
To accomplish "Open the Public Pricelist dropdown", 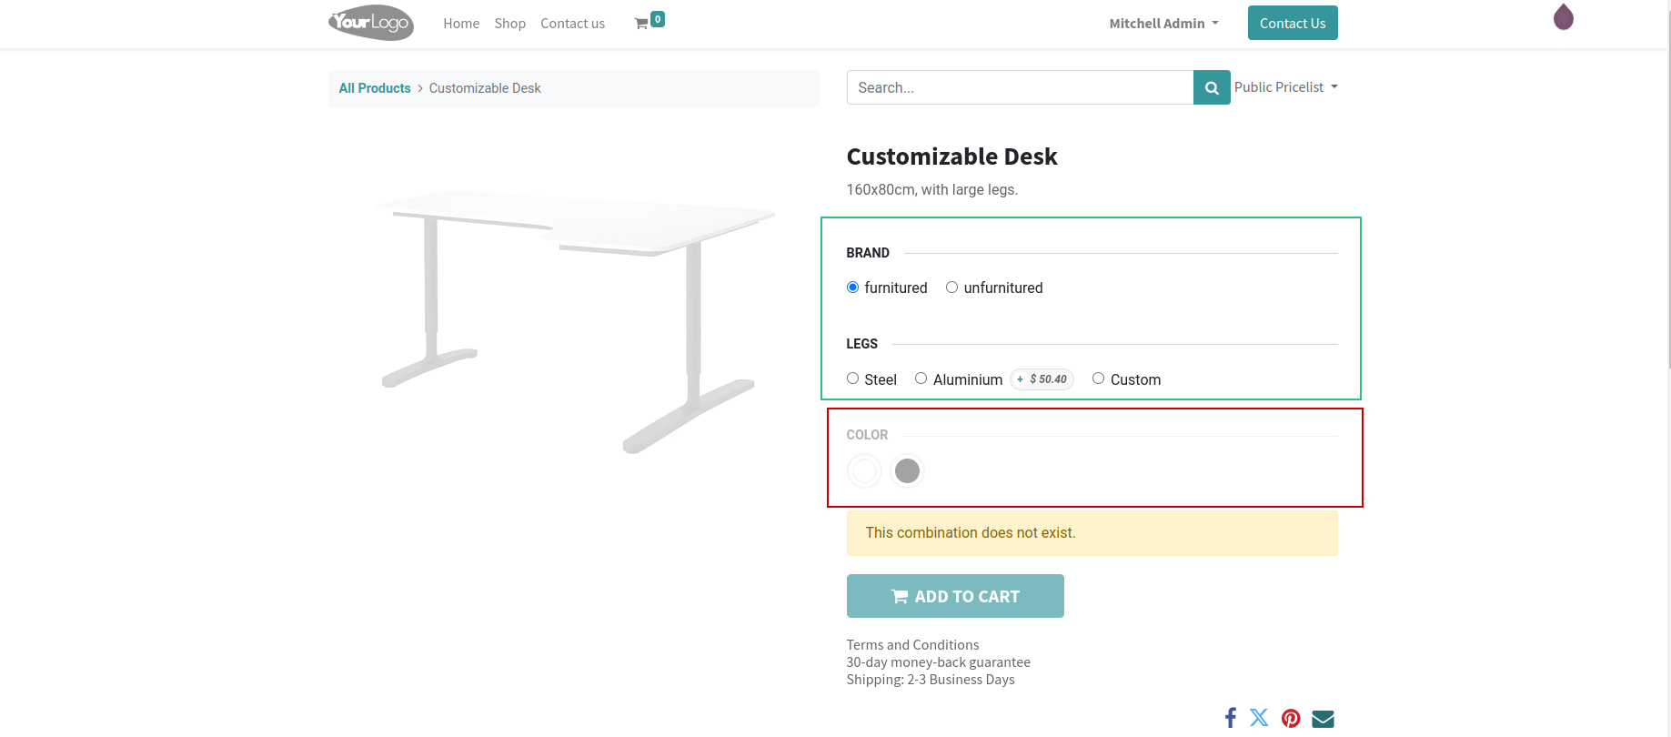I will click(1285, 87).
